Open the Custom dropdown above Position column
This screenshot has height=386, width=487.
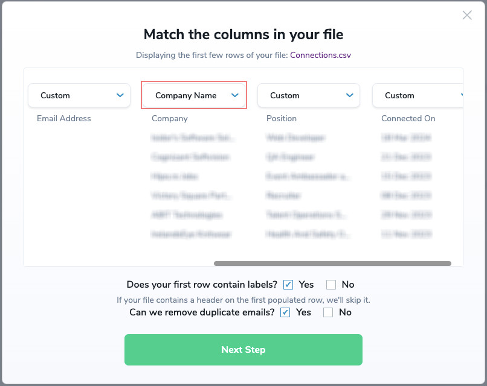point(308,95)
